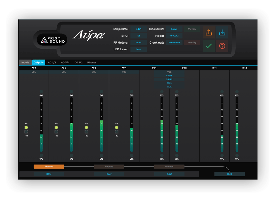Viewport: 275px width, 197px height.
Task: Adjust the VOL slider on AO 3
Action: [94, 72]
